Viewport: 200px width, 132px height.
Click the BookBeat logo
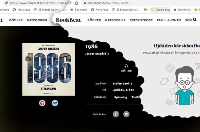pos(68,20)
